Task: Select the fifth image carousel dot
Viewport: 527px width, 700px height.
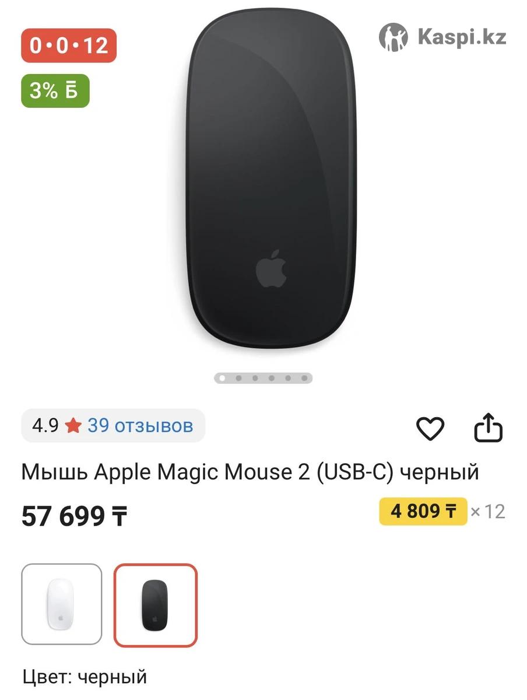Action: click(288, 378)
